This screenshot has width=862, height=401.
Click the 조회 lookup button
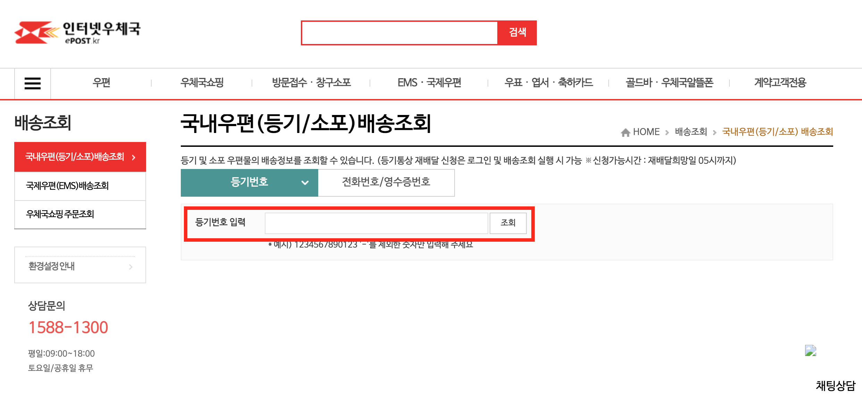click(x=508, y=223)
